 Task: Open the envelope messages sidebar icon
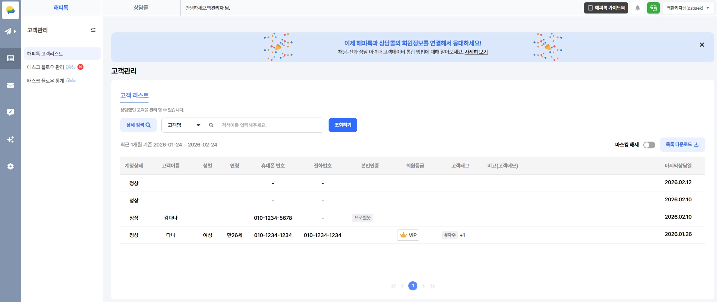(x=11, y=85)
